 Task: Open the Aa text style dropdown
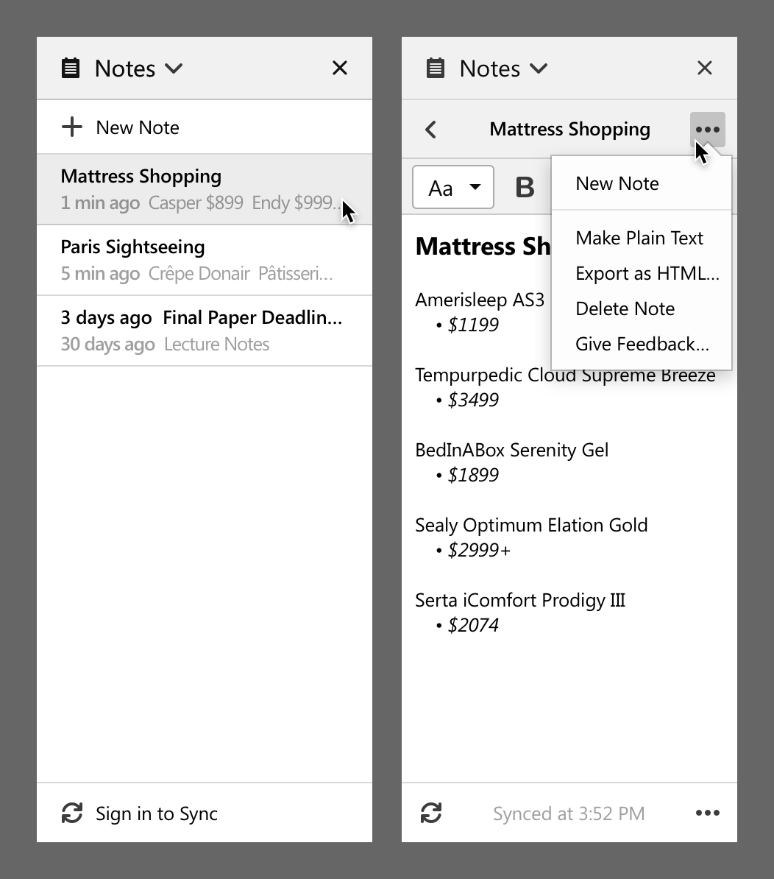coord(453,187)
